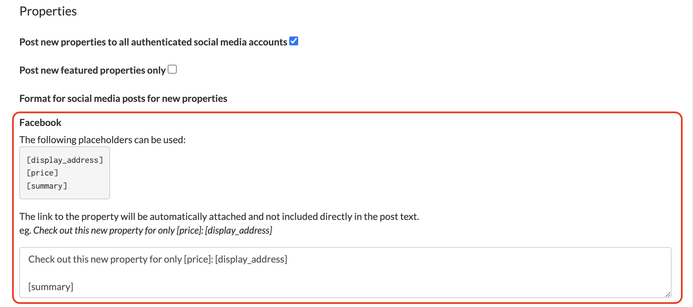Image resolution: width=693 pixels, height=307 pixels.
Task: Click the Properties section heading
Action: (x=48, y=11)
